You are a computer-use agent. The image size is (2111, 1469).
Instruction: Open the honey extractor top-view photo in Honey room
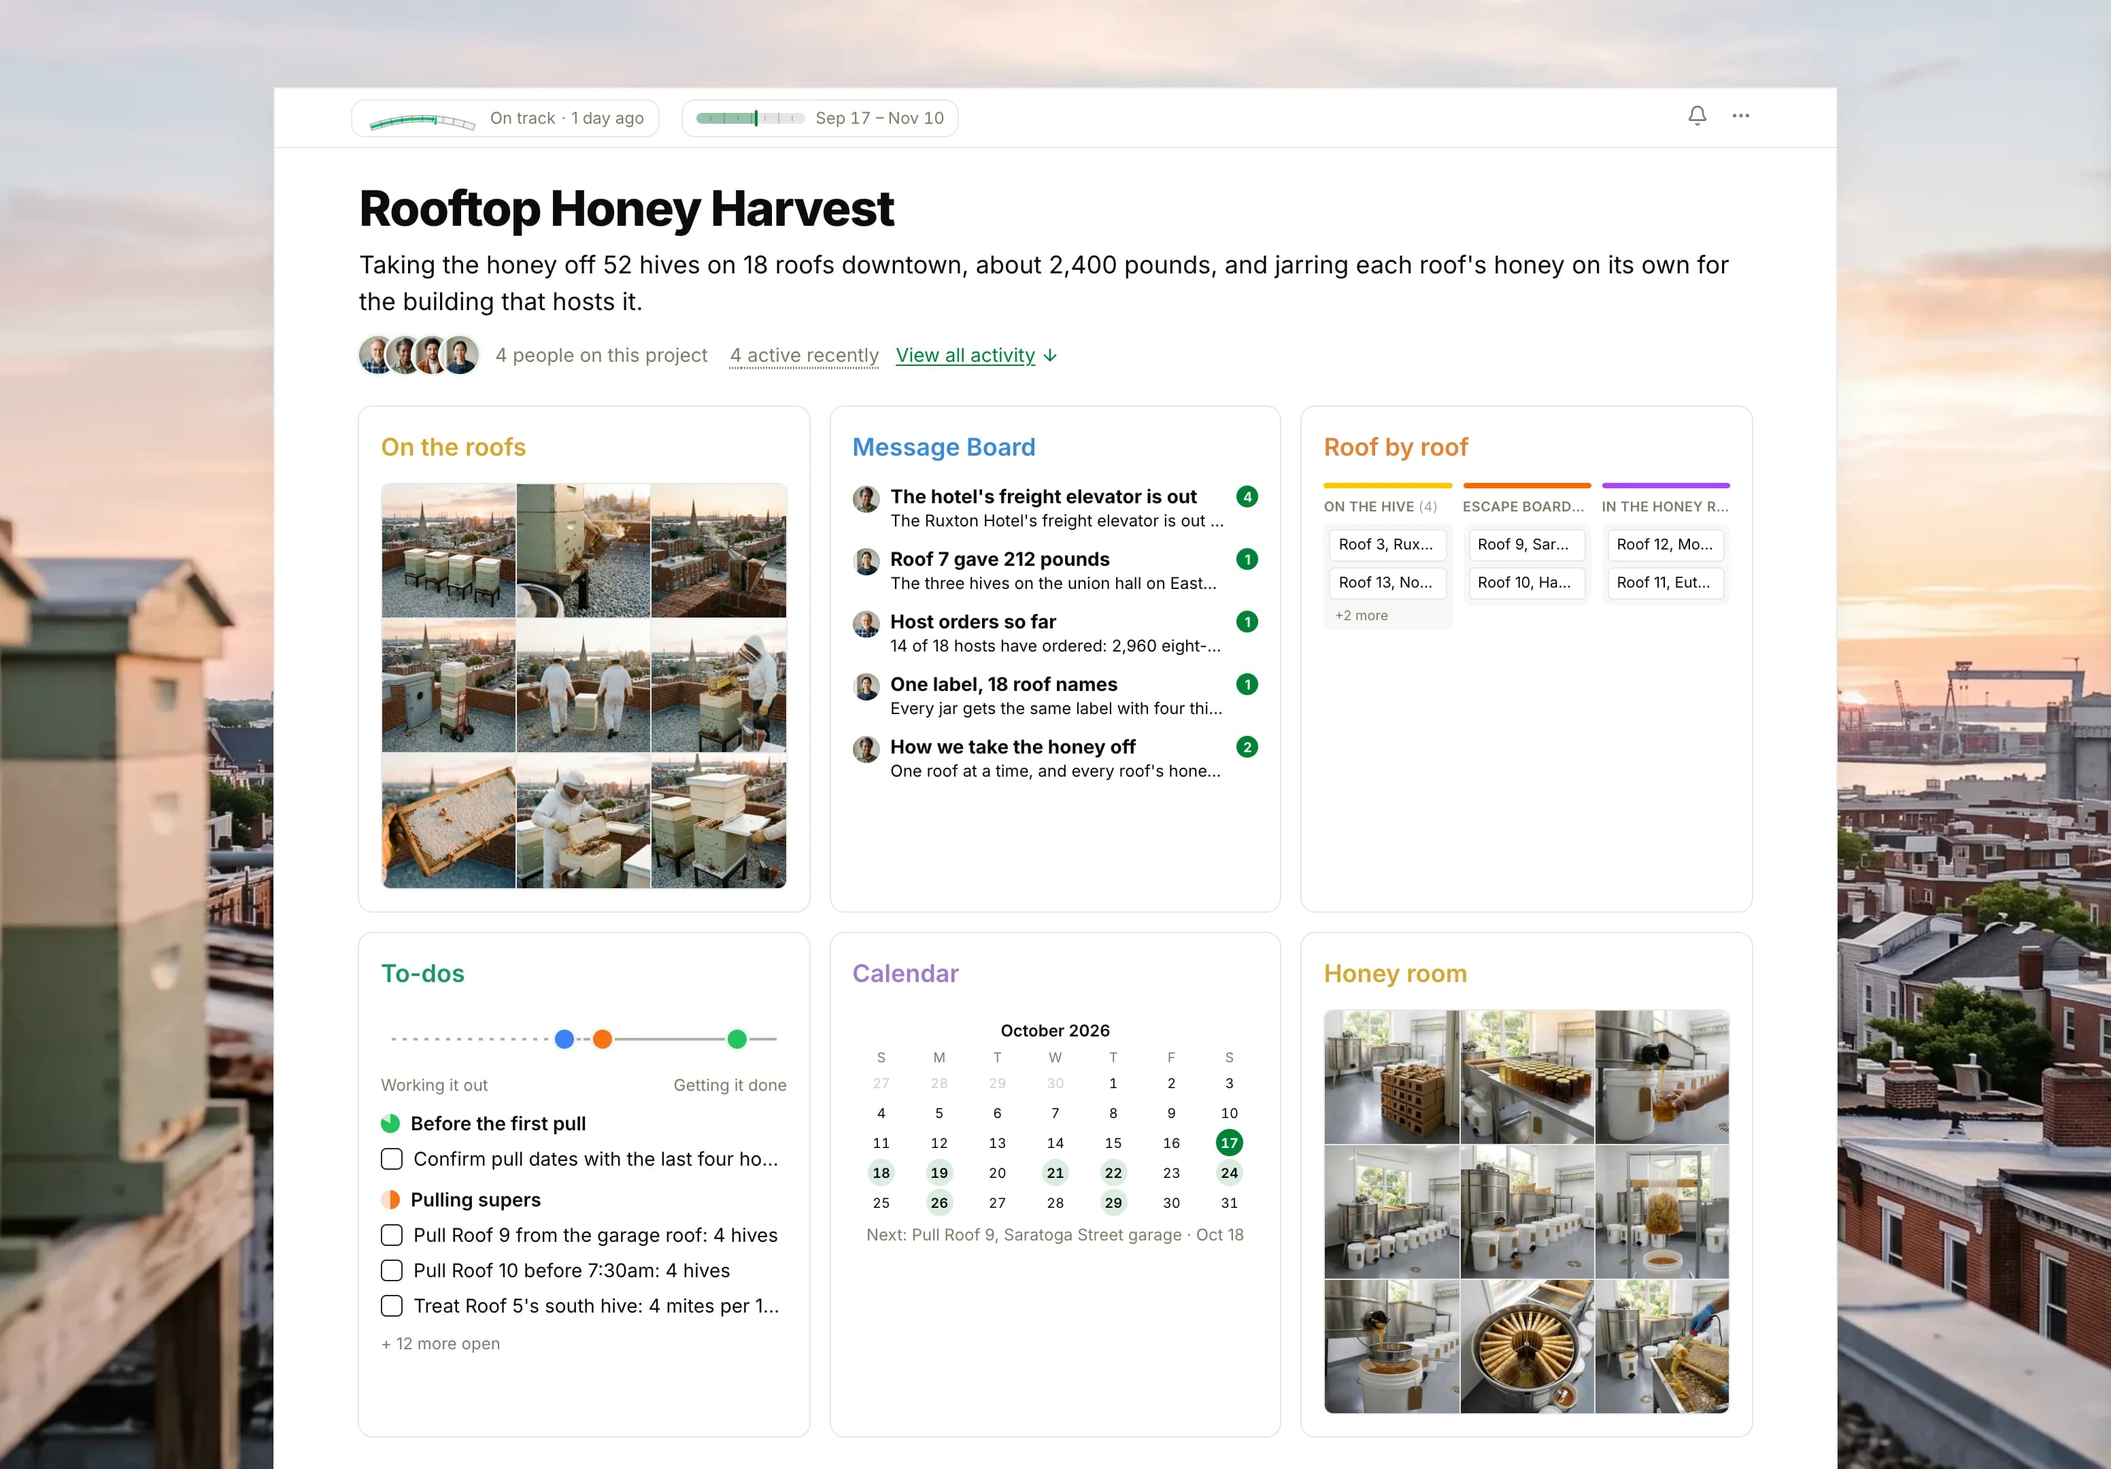(x=1526, y=1347)
